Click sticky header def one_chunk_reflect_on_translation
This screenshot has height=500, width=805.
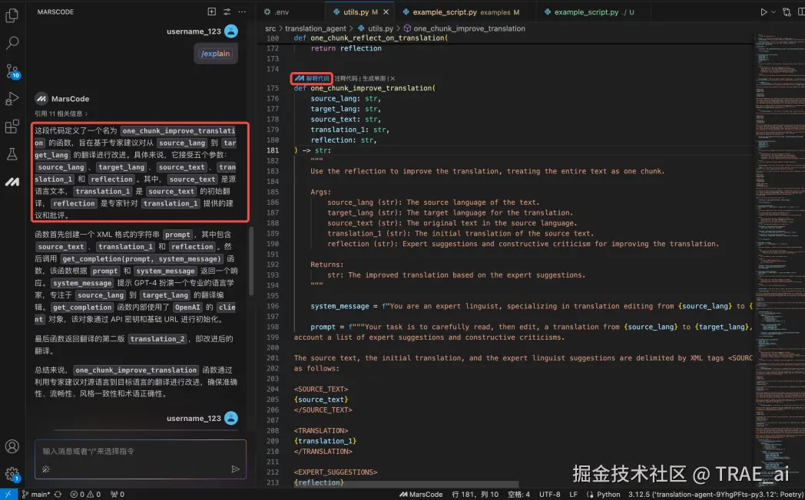371,38
